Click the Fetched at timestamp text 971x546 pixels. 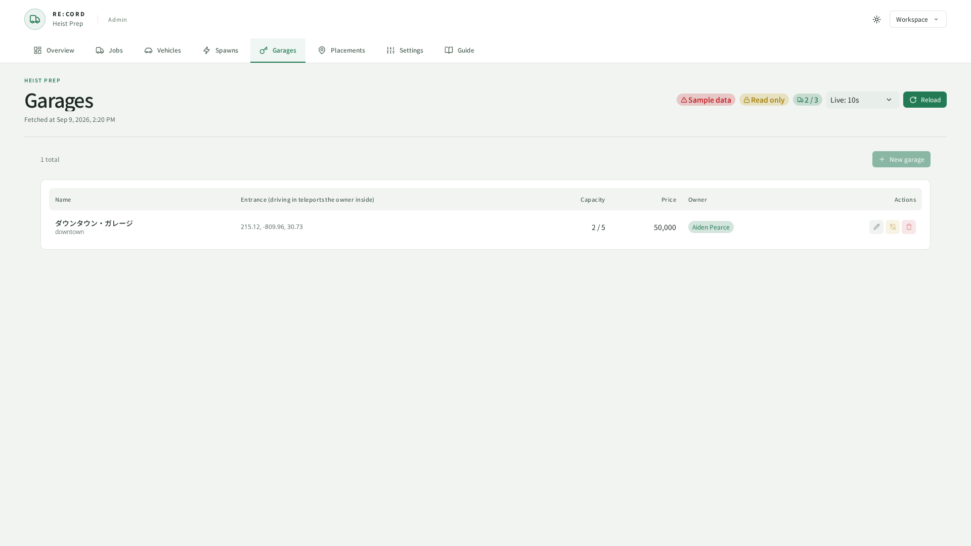coord(70,119)
